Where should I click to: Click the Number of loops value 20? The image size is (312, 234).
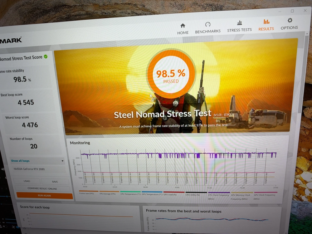[34, 146]
